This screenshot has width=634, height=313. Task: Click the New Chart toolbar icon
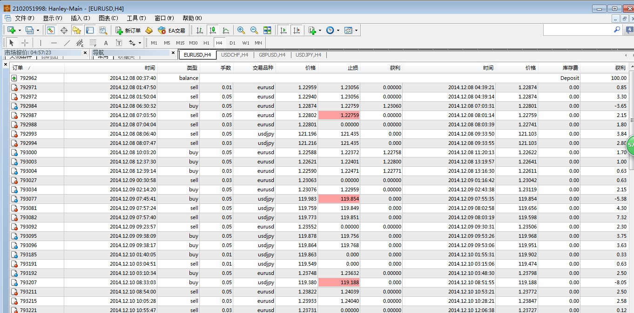pyautogui.click(x=11, y=30)
